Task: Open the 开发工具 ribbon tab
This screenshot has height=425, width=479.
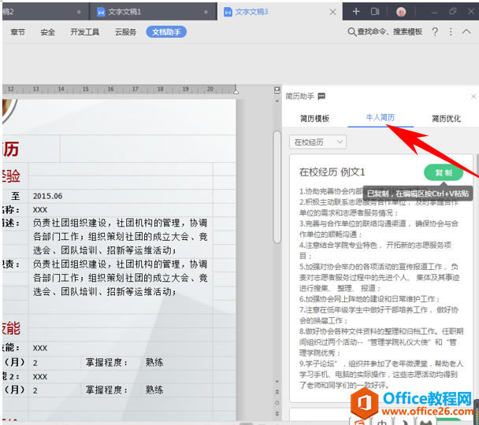Action: [84, 31]
